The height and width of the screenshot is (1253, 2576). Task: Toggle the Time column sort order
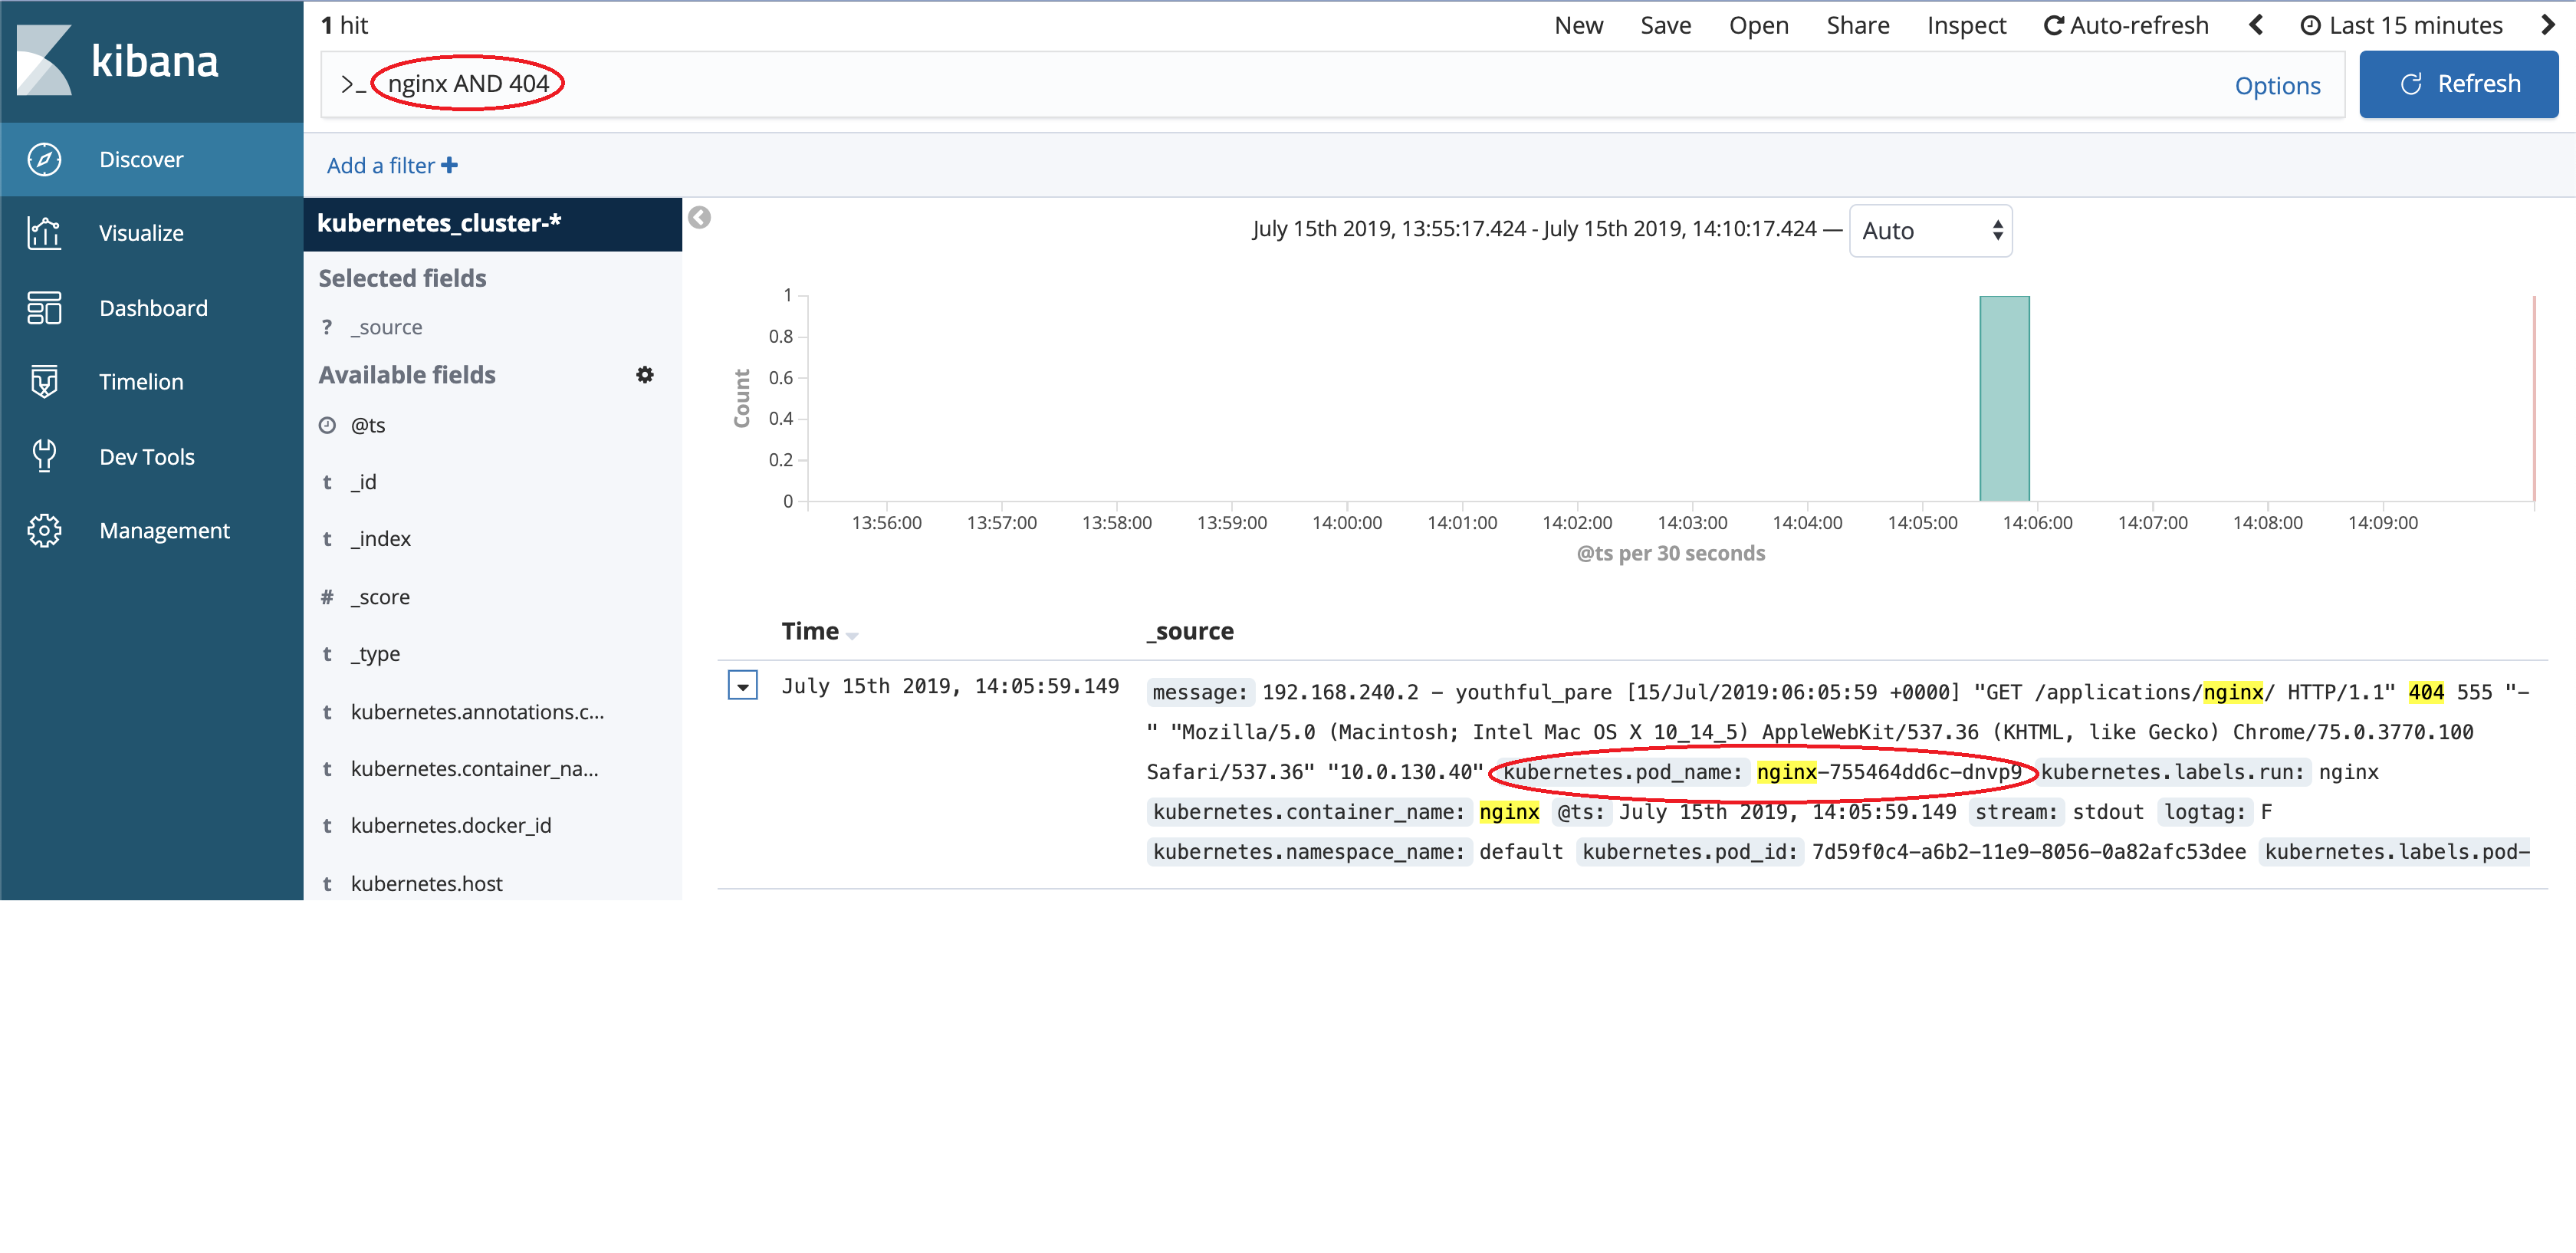(851, 634)
